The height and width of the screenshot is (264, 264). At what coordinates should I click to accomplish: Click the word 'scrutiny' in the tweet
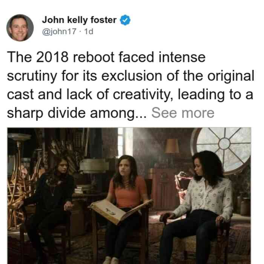(32, 76)
